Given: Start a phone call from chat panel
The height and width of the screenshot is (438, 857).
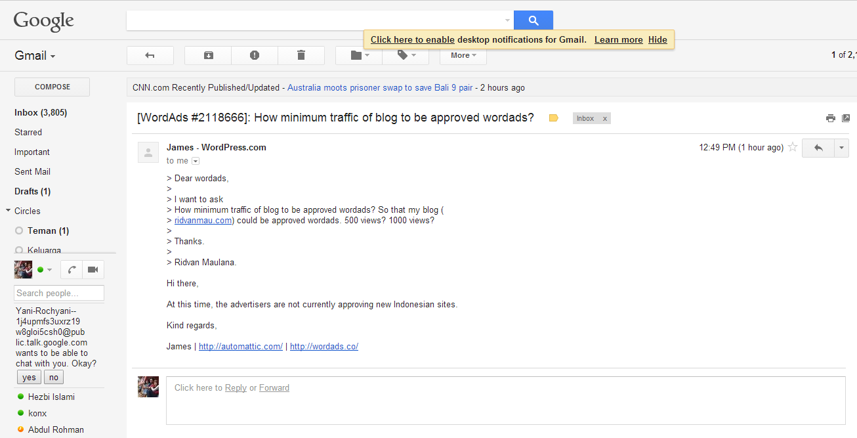Looking at the screenshot, I should [x=70, y=270].
